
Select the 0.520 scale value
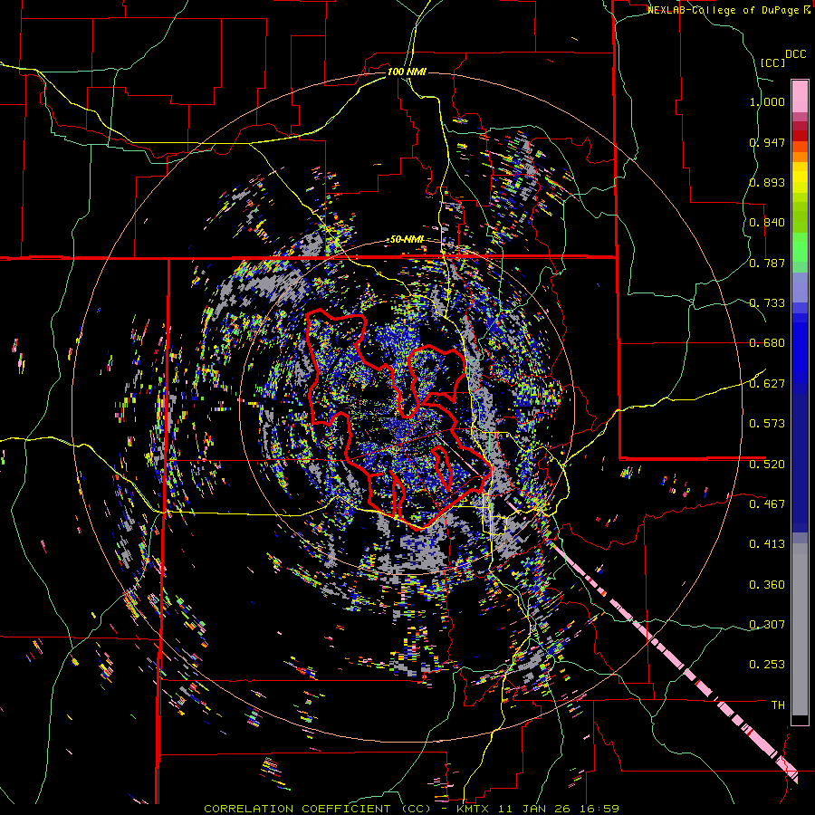coord(767,464)
